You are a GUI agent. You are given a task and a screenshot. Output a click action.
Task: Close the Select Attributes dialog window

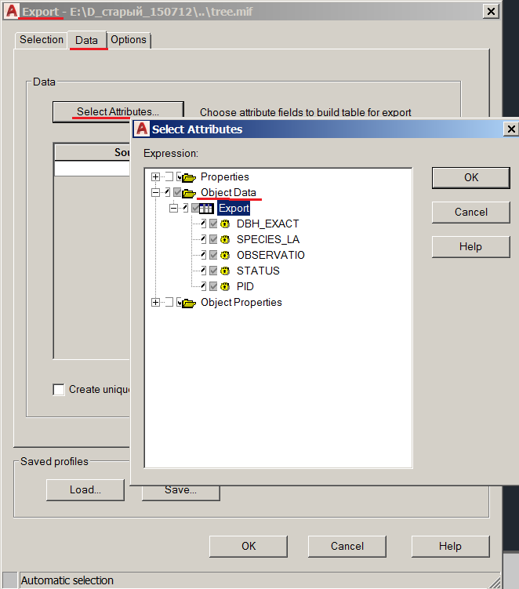point(511,129)
